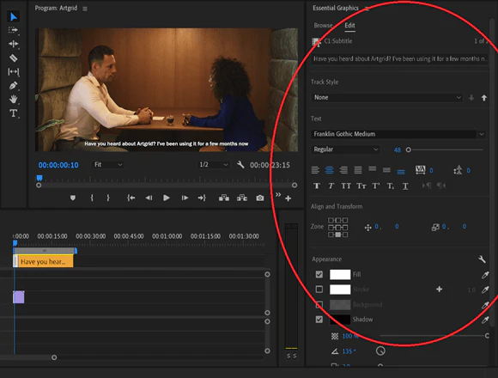Select the 'Have you hear...' caption clip
Image resolution: width=498 pixels, height=378 pixels.
[x=43, y=262]
